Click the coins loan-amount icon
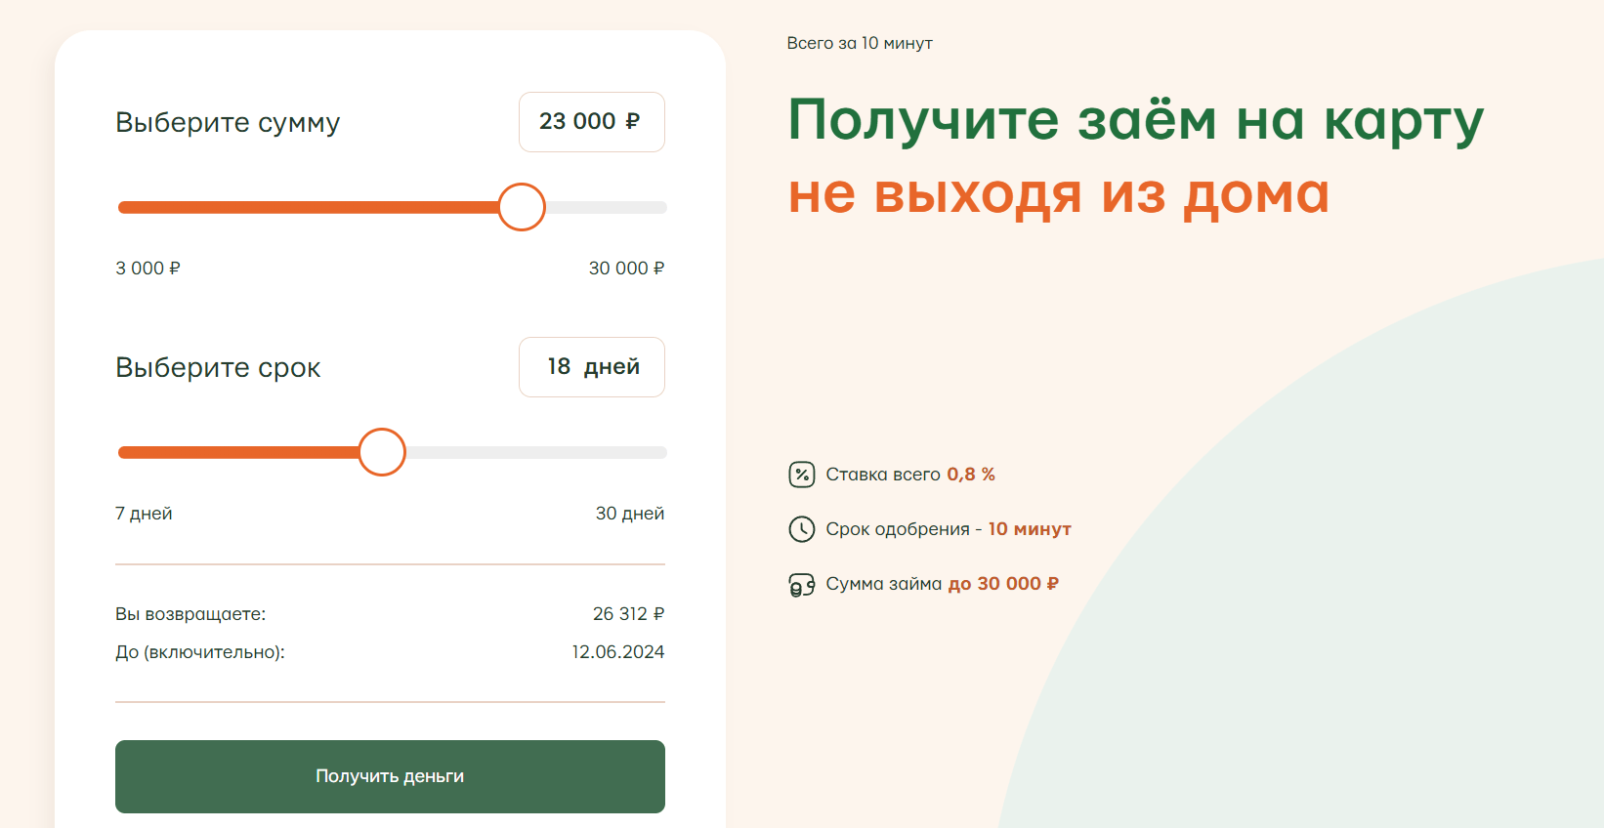1604x828 pixels. pos(801,584)
